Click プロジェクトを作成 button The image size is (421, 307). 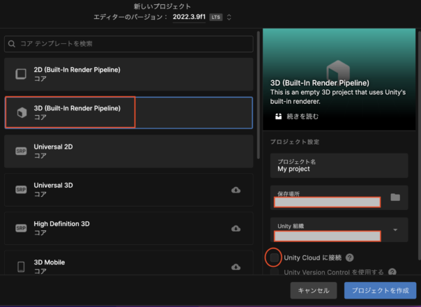point(380,290)
